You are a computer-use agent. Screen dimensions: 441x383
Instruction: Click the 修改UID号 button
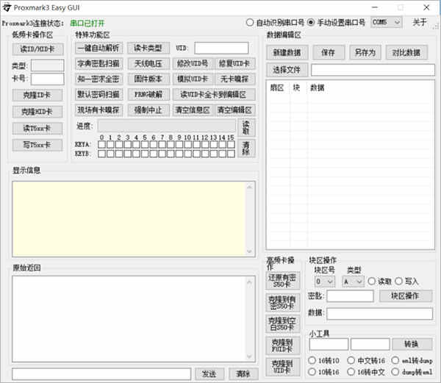click(193, 63)
